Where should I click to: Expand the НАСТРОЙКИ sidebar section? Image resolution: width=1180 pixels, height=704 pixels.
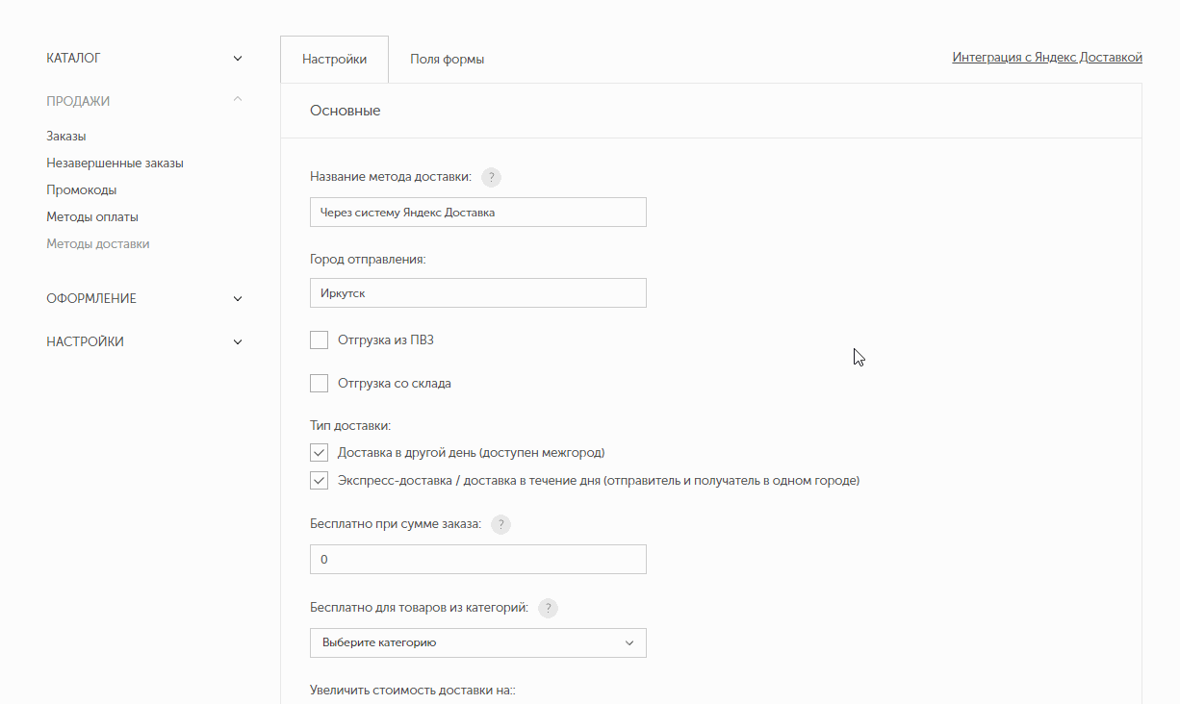click(x=144, y=342)
